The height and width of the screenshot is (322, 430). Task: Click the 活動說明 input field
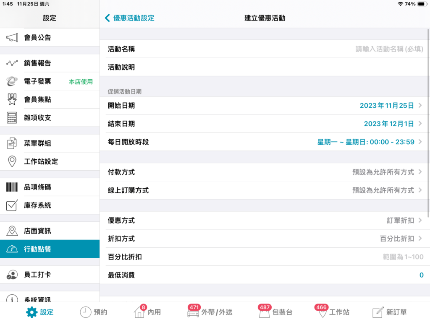(265, 67)
